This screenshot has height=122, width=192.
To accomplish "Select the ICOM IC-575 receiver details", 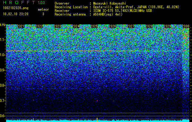I will (122, 11).
